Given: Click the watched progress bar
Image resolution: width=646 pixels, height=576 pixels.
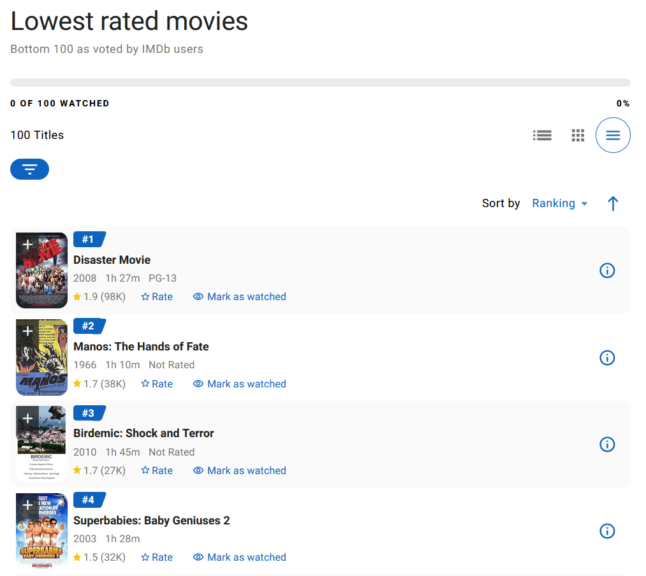Looking at the screenshot, I should coord(320,83).
